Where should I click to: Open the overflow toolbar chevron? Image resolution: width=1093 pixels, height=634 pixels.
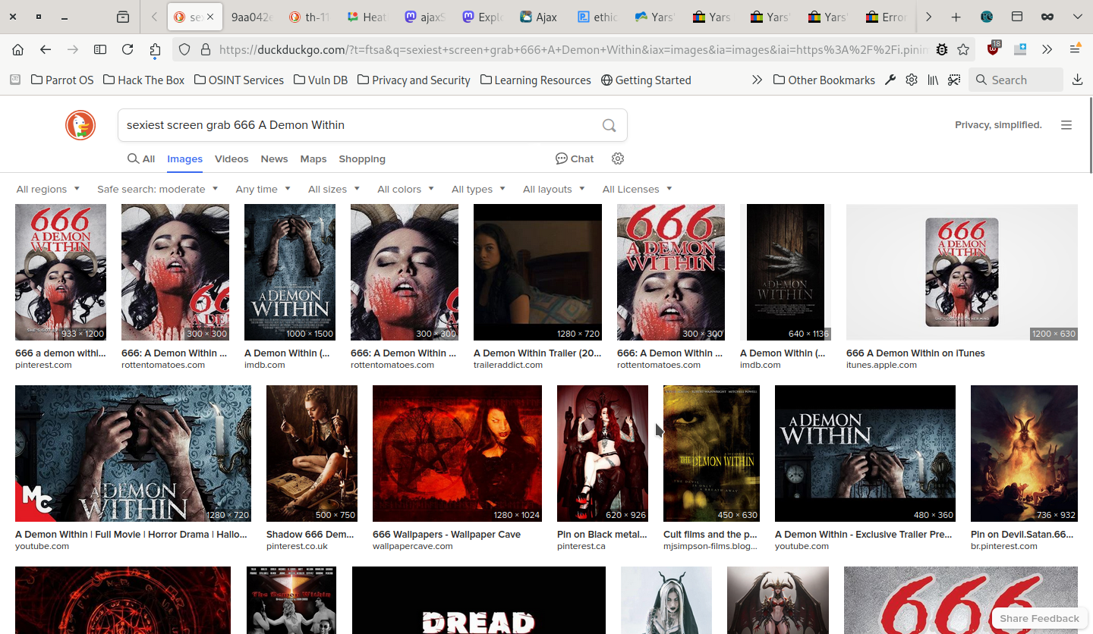tap(1047, 49)
